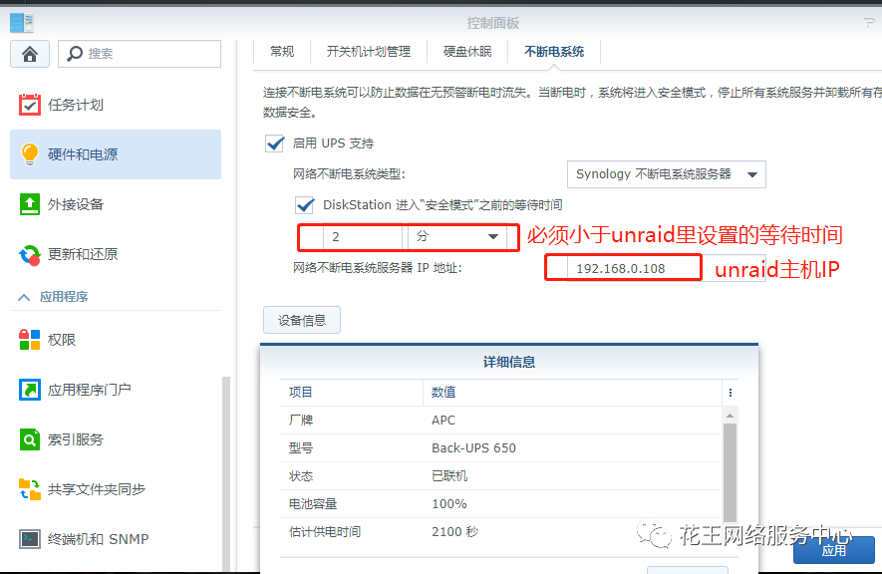The image size is (882, 574).
Task: Select 外接设备 sidebar entry
Action: pyautogui.click(x=116, y=204)
